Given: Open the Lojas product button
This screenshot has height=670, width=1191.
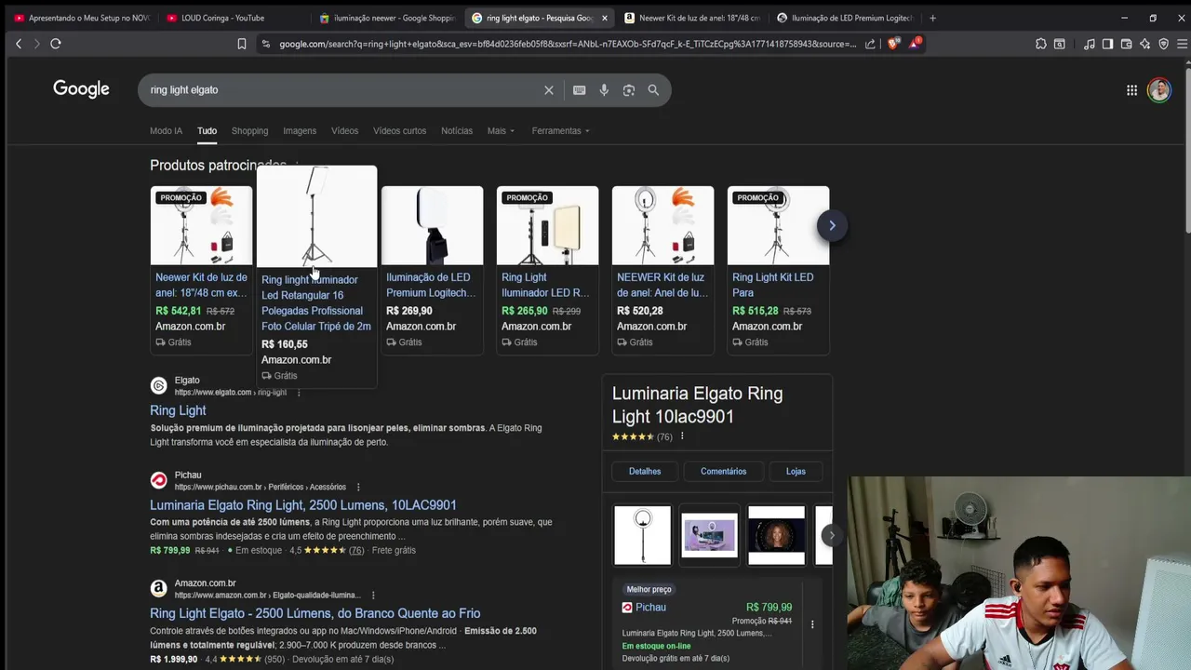Looking at the screenshot, I should [796, 472].
